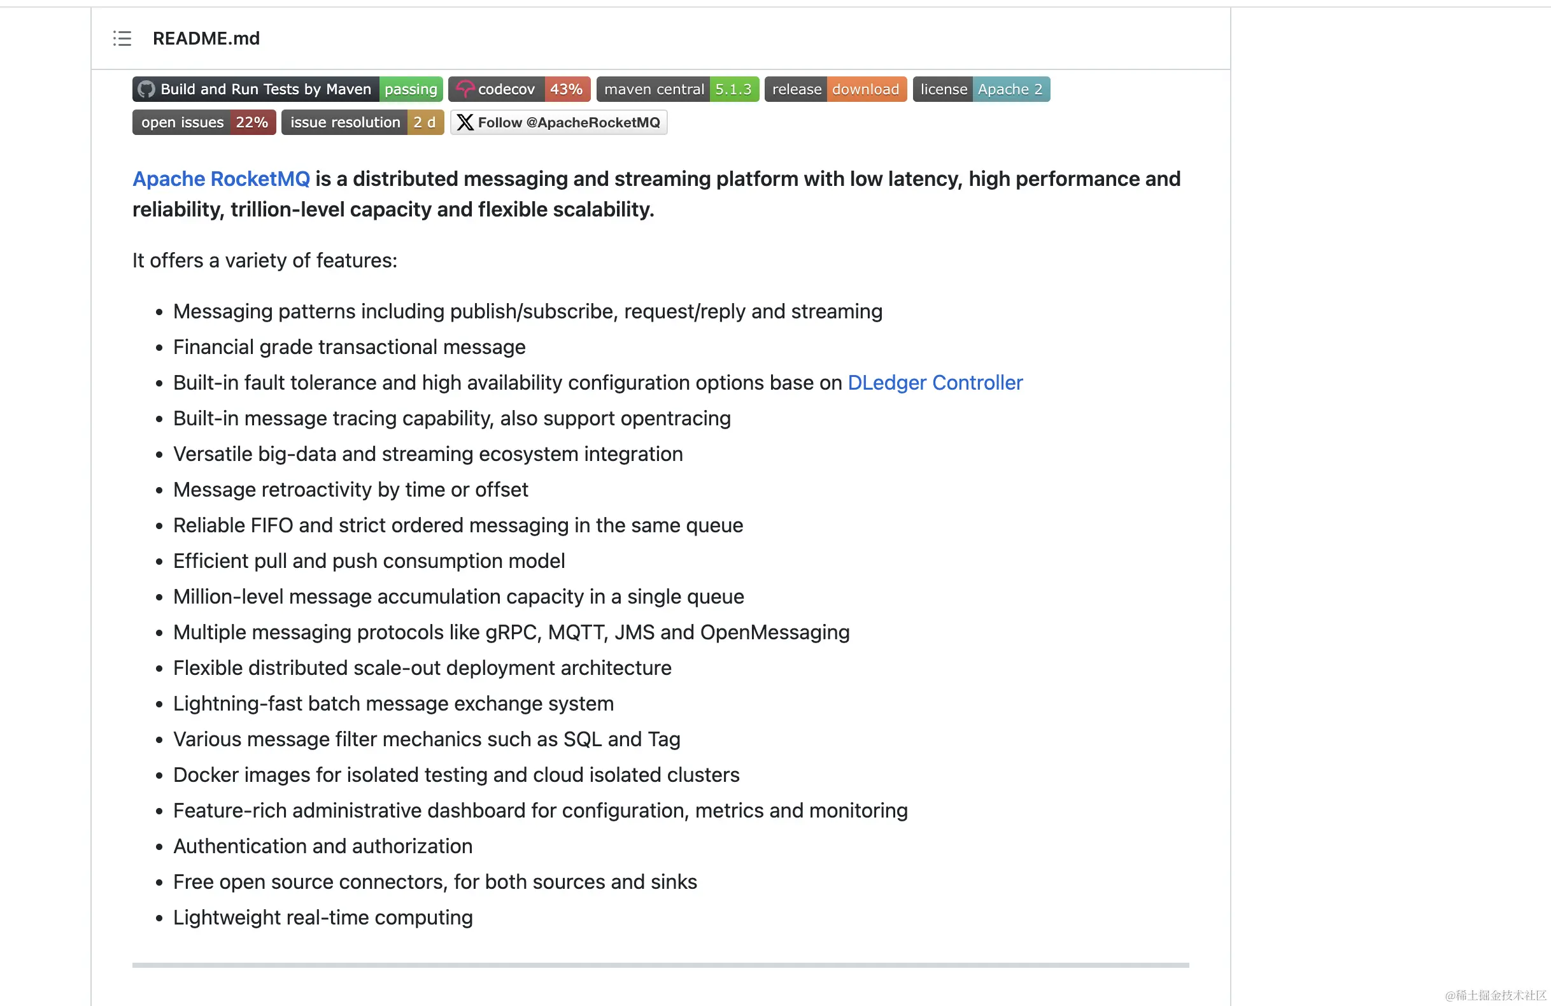Click the 'It offers a variety of features' text
1551x1006 pixels.
point(265,260)
